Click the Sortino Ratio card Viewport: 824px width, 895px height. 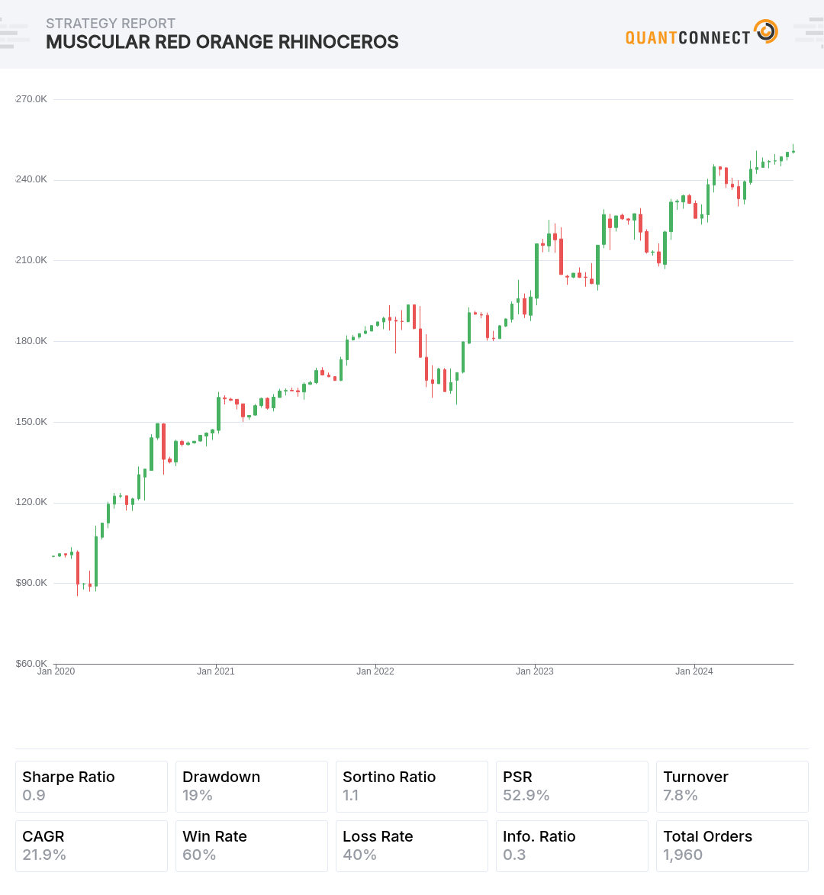(412, 786)
